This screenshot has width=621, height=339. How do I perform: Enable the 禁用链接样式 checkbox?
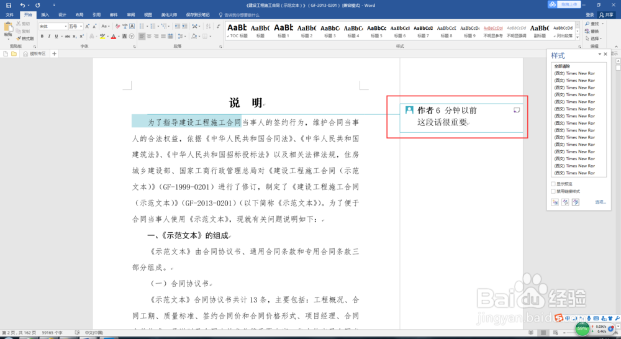(x=553, y=191)
